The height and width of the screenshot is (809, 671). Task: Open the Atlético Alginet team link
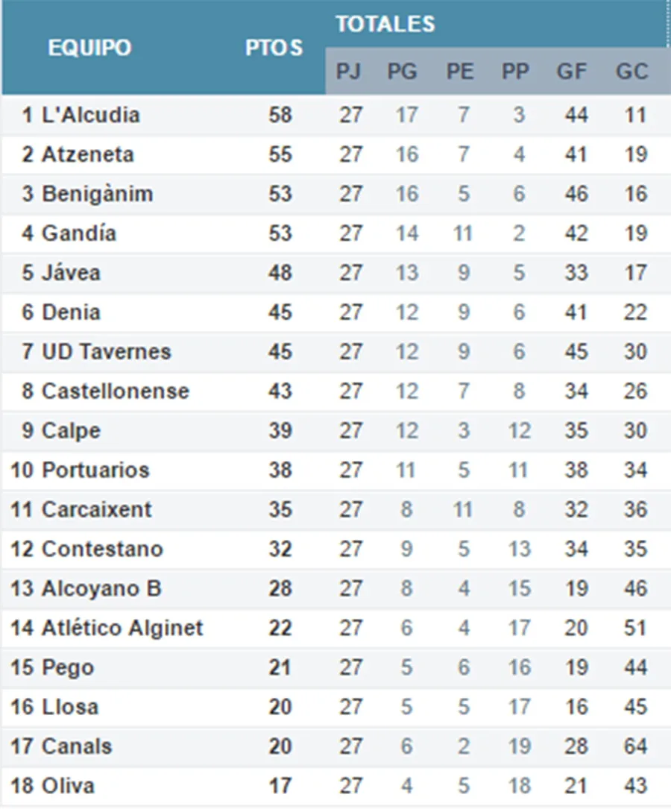click(x=122, y=629)
